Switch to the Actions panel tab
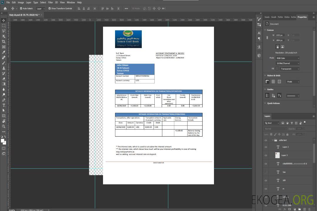This screenshot has width=317, height=211. tap(293, 17)
